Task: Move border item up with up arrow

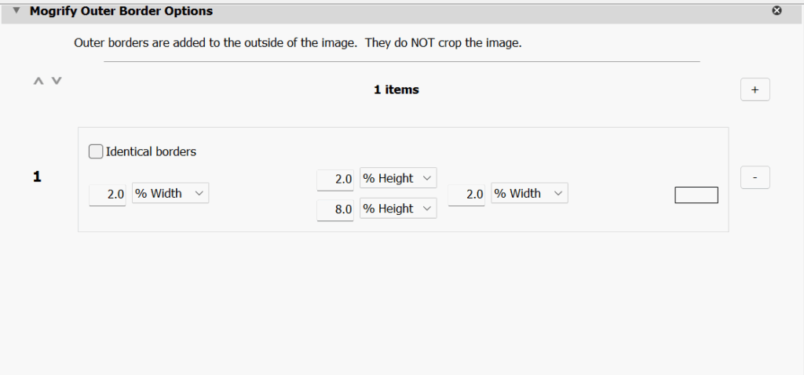Action: pos(38,81)
